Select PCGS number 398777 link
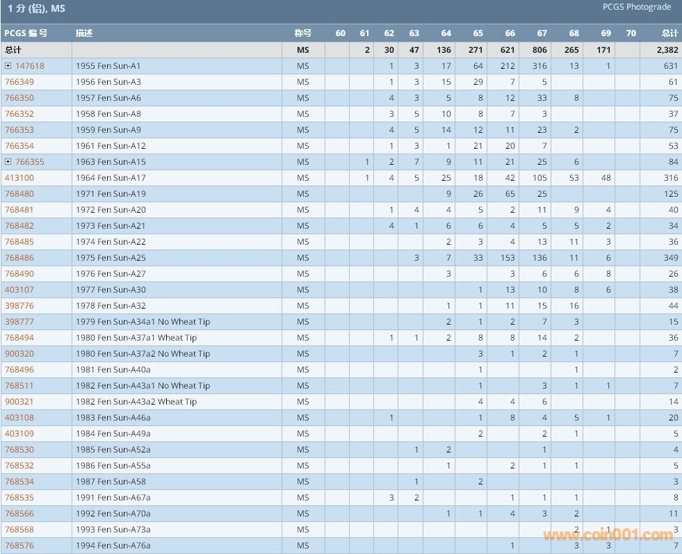 point(19,322)
